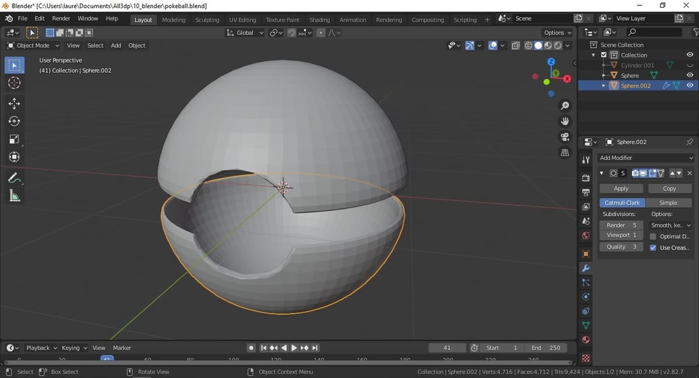Disable the Use Creases checkbox
699x378 pixels.
click(653, 248)
